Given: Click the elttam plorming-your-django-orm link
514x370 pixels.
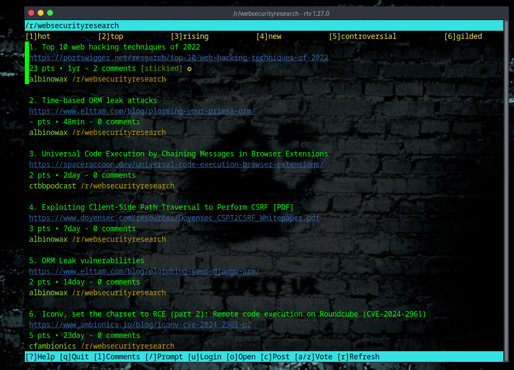Looking at the screenshot, I should [144, 271].
